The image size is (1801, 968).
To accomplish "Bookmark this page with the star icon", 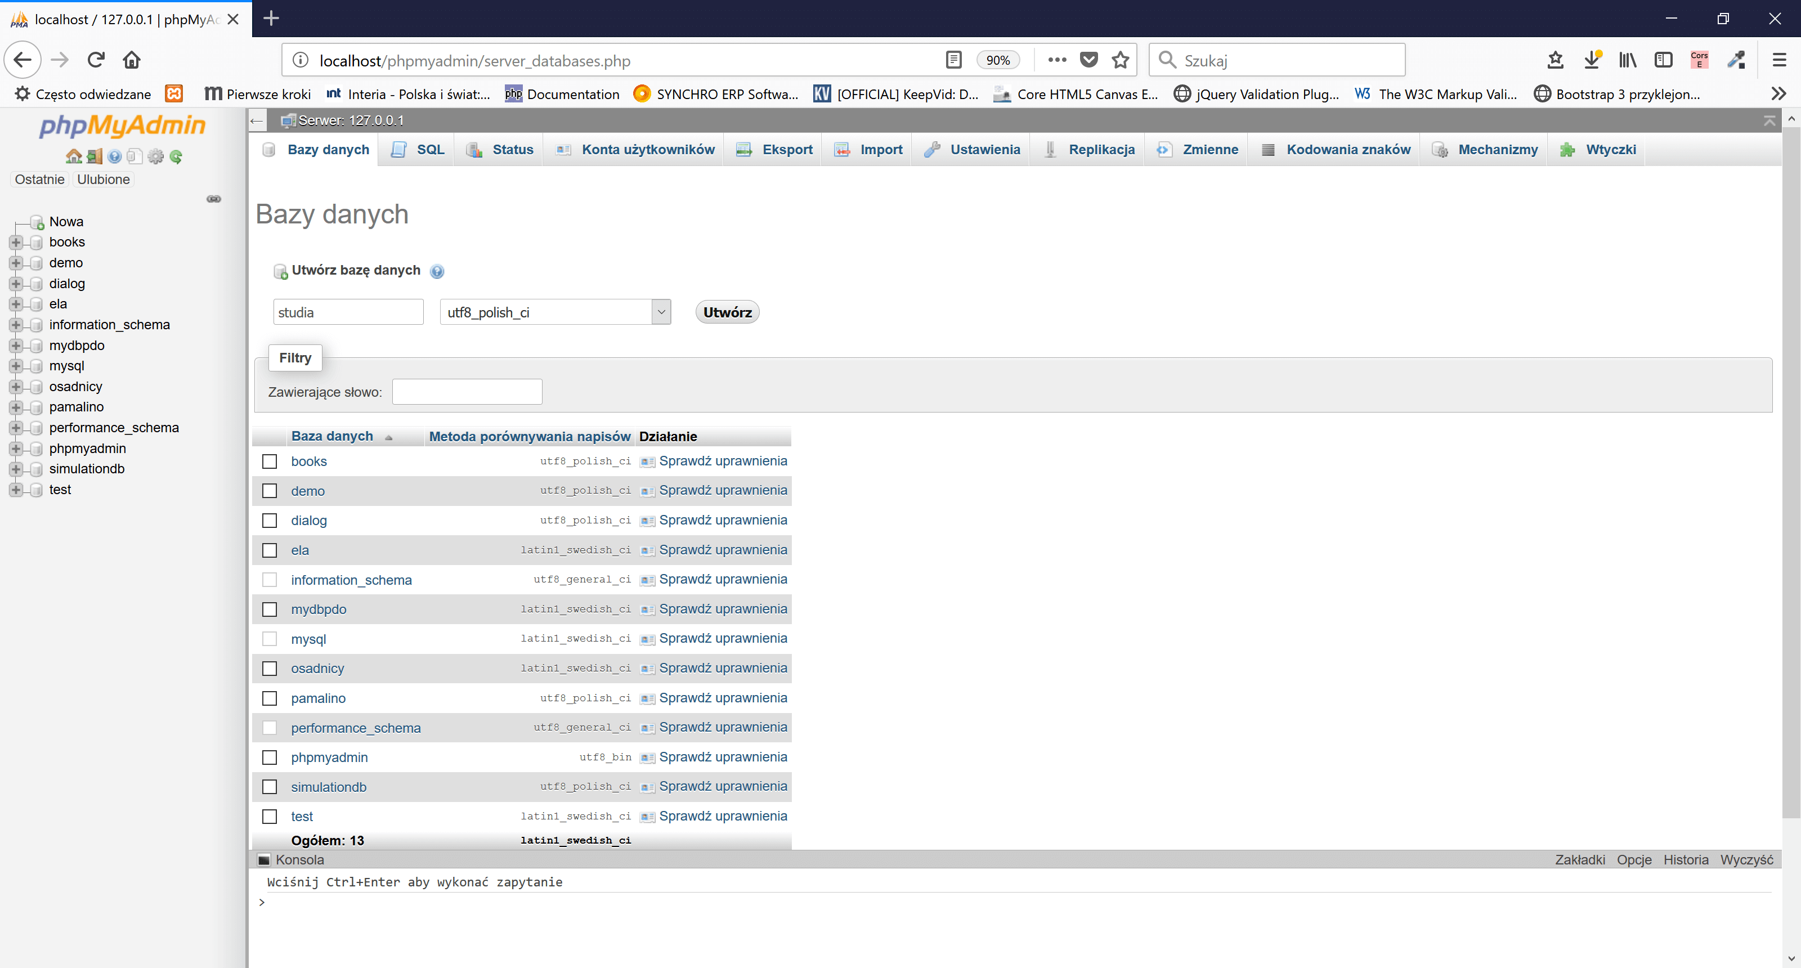I will [x=1120, y=60].
